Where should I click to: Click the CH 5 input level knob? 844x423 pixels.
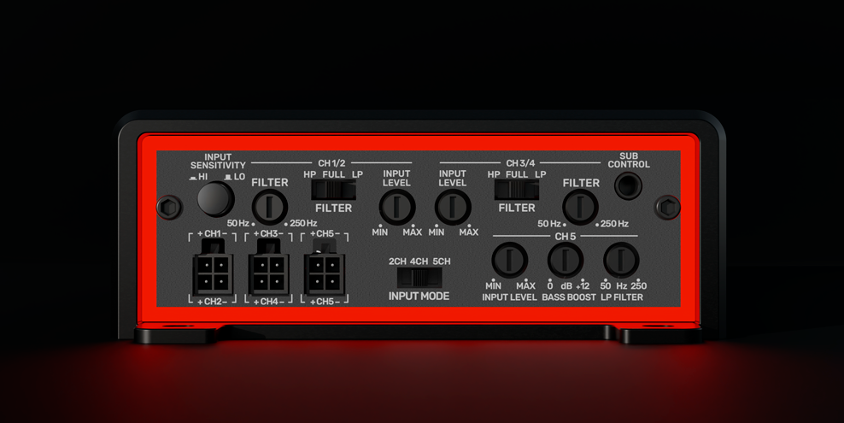point(509,260)
